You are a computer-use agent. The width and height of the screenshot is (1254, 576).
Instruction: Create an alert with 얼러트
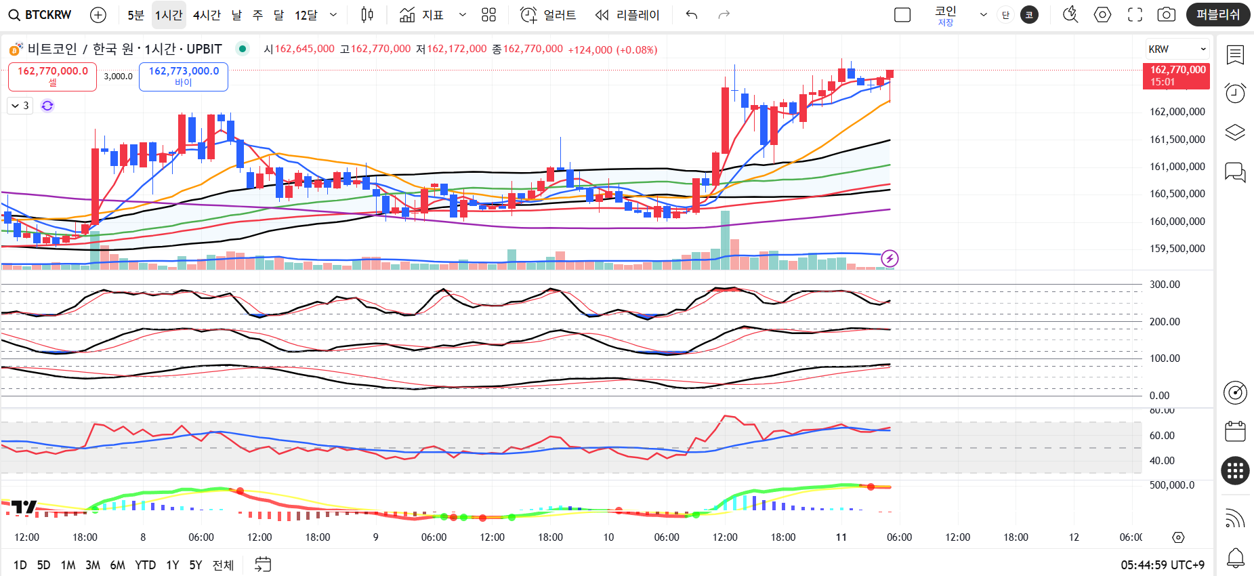pos(548,15)
